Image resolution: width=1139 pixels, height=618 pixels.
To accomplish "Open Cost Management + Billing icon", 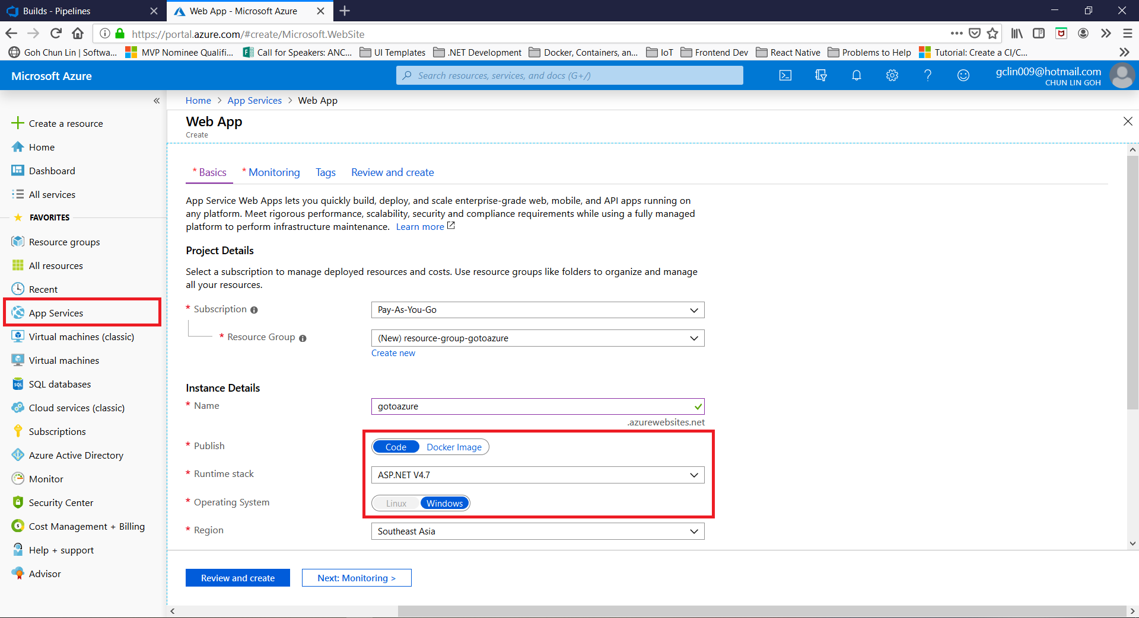I will 18,526.
